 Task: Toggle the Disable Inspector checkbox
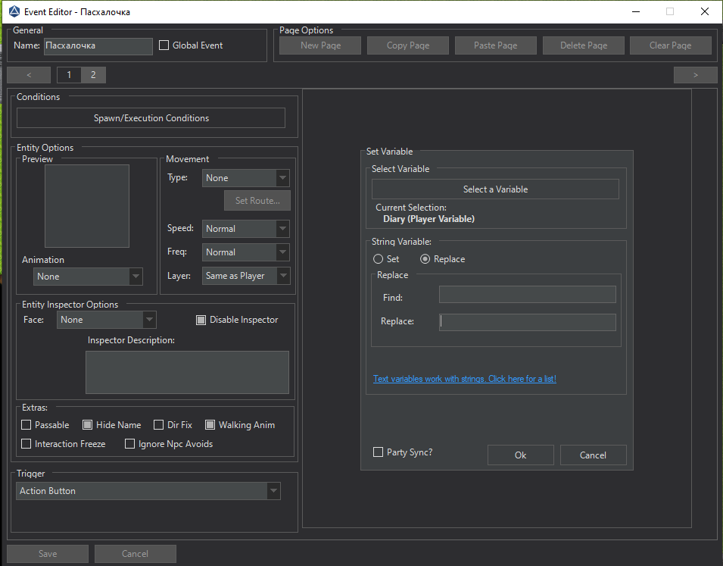click(201, 320)
